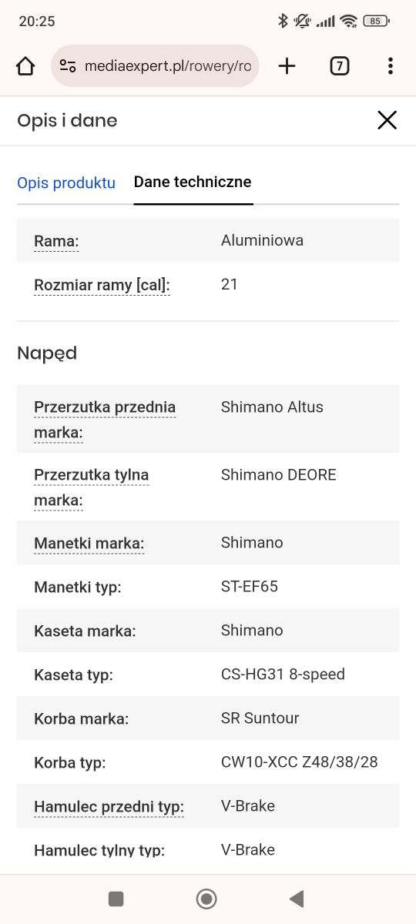The image size is (416, 924).
Task: Select the Dane techniczne tab
Action: (x=193, y=182)
